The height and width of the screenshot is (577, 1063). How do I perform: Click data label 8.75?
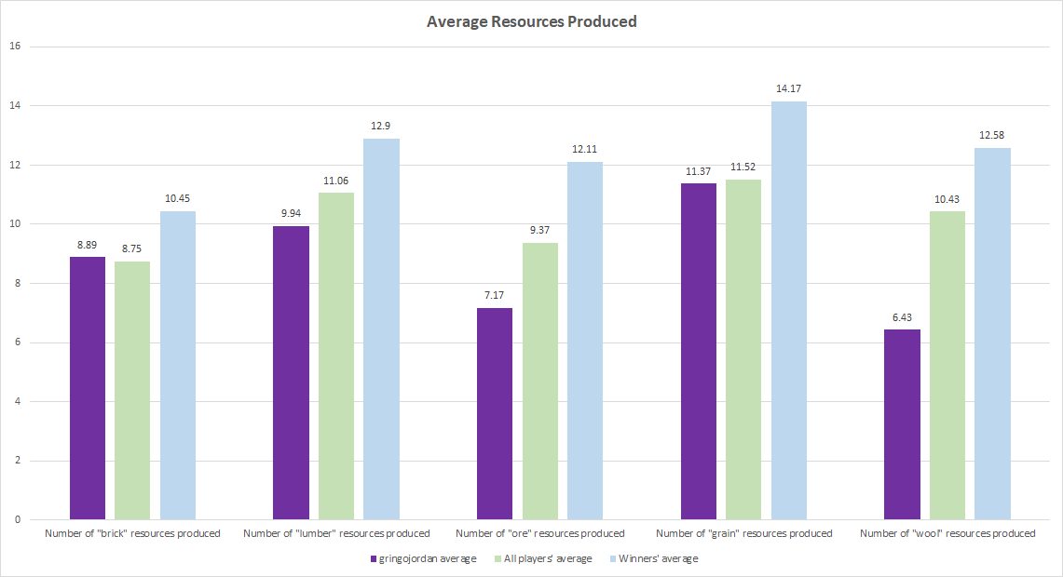(x=131, y=249)
